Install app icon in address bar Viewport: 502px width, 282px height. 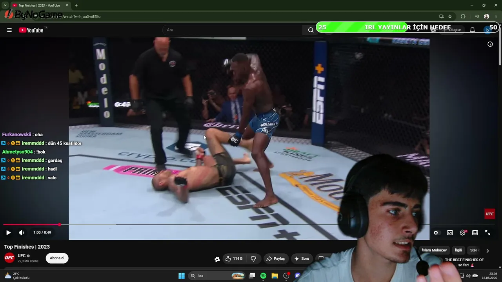click(441, 16)
